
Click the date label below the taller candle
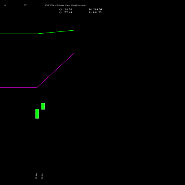(36, 176)
